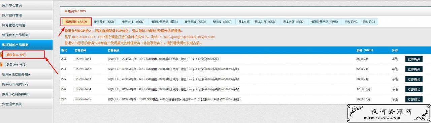Select 购买[Kvm VPS] submenu item
Image resolution: width=431 pixels, height=123 pixels.
tap(16, 64)
